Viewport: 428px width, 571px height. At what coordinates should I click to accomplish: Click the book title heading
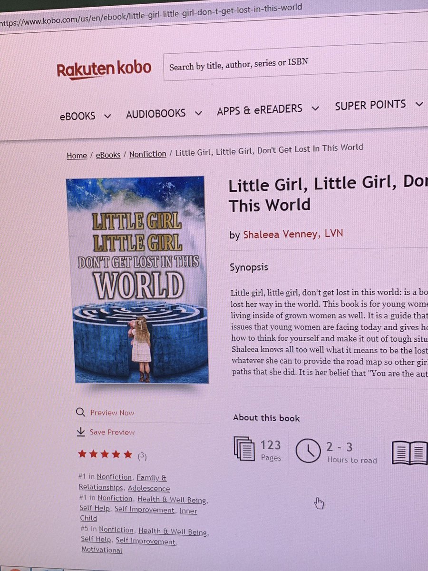point(328,194)
